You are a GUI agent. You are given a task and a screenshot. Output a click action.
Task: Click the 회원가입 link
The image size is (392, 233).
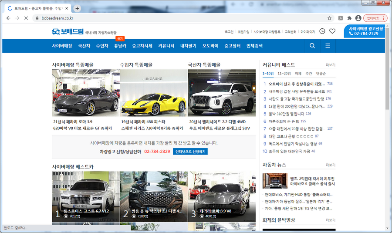243,32
